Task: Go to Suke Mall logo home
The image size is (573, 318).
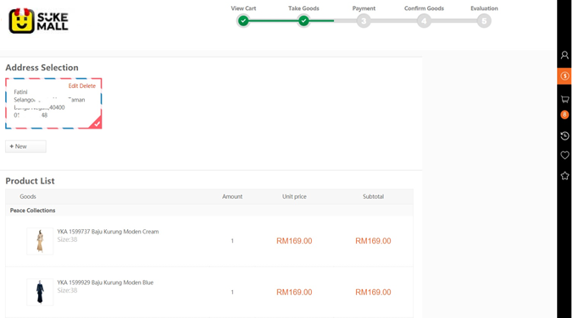Action: (x=38, y=21)
